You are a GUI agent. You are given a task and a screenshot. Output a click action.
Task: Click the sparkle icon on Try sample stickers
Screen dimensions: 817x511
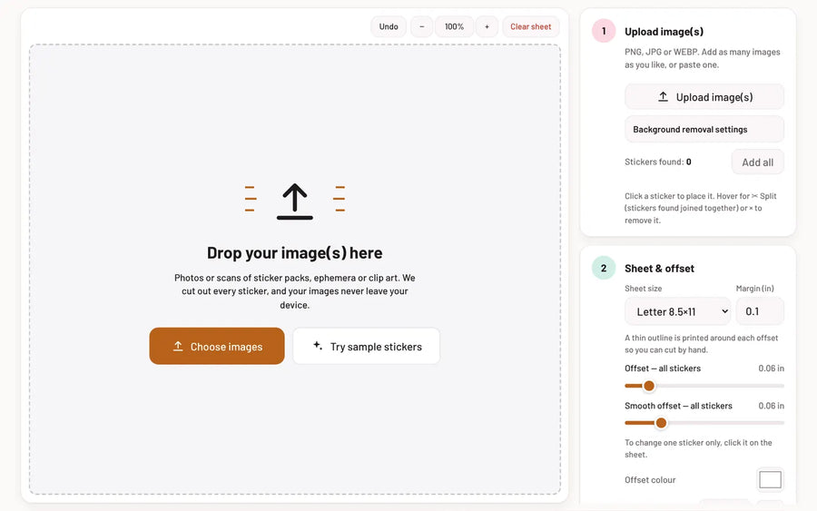pyautogui.click(x=318, y=345)
